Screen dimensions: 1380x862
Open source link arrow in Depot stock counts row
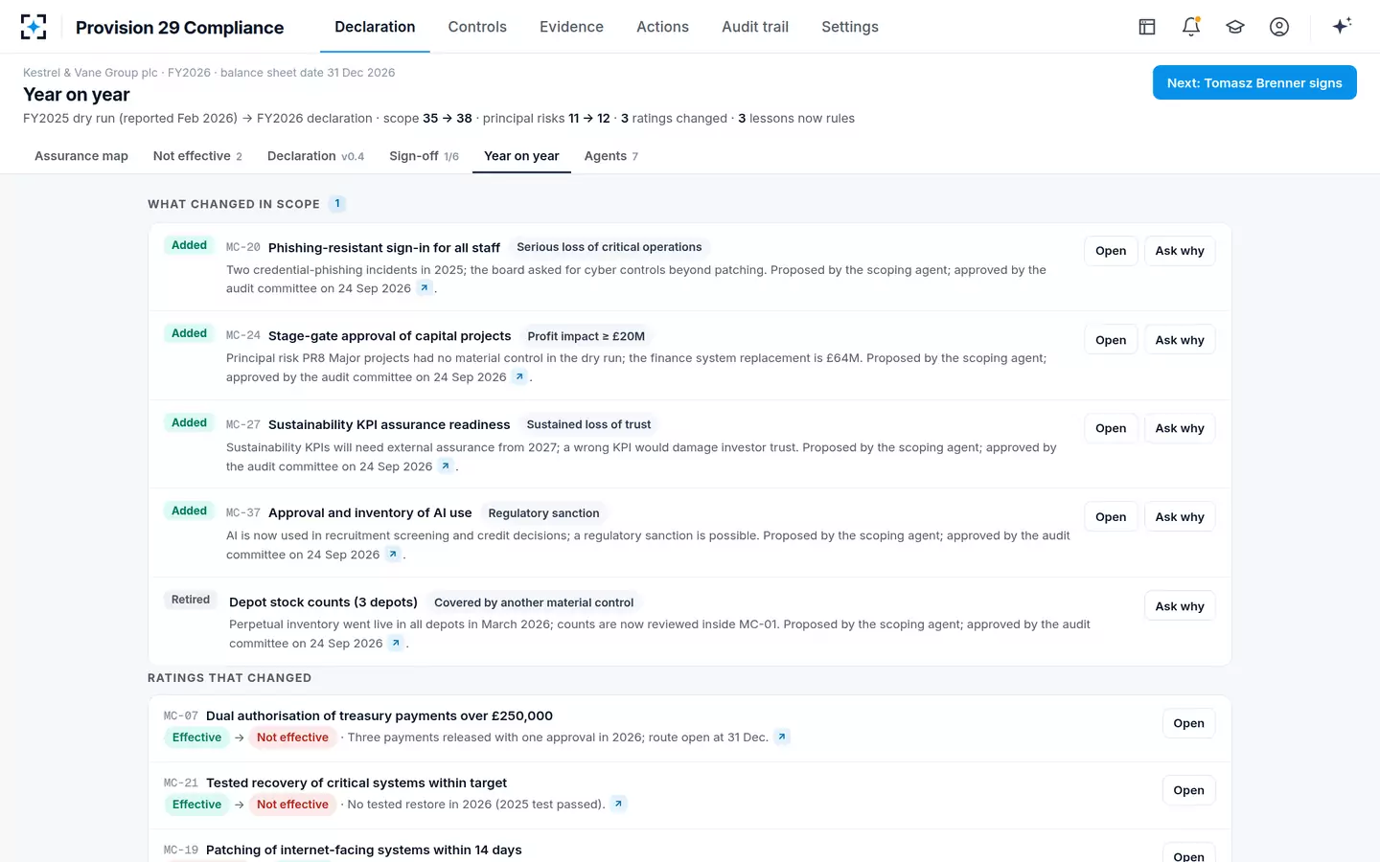pos(396,644)
